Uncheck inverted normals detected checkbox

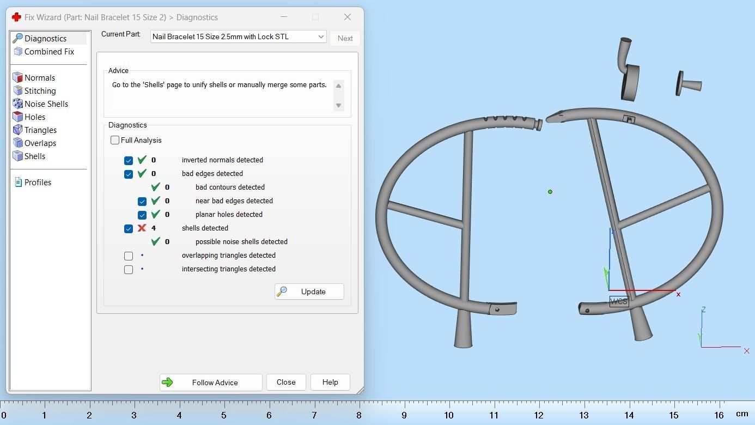coord(129,160)
